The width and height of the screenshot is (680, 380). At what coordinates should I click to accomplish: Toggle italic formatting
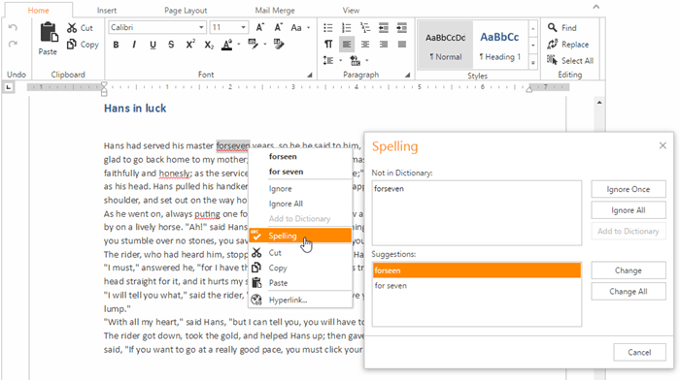coord(134,45)
